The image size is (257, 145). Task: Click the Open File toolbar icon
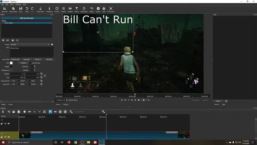click(4, 10)
